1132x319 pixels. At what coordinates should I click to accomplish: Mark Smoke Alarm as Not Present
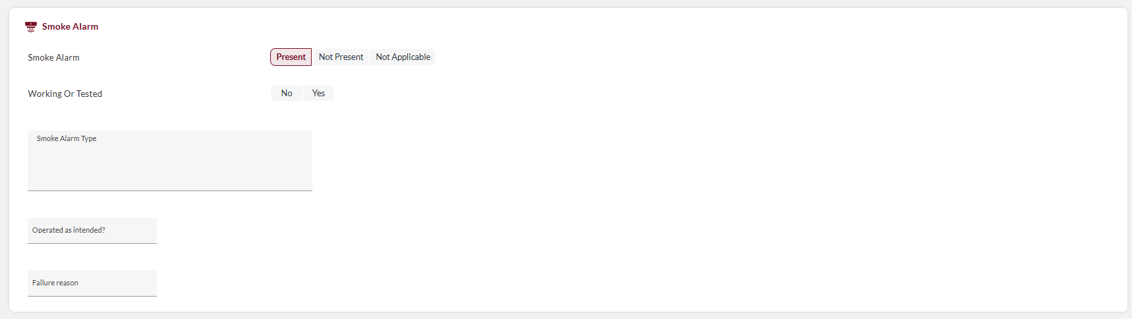coord(341,57)
